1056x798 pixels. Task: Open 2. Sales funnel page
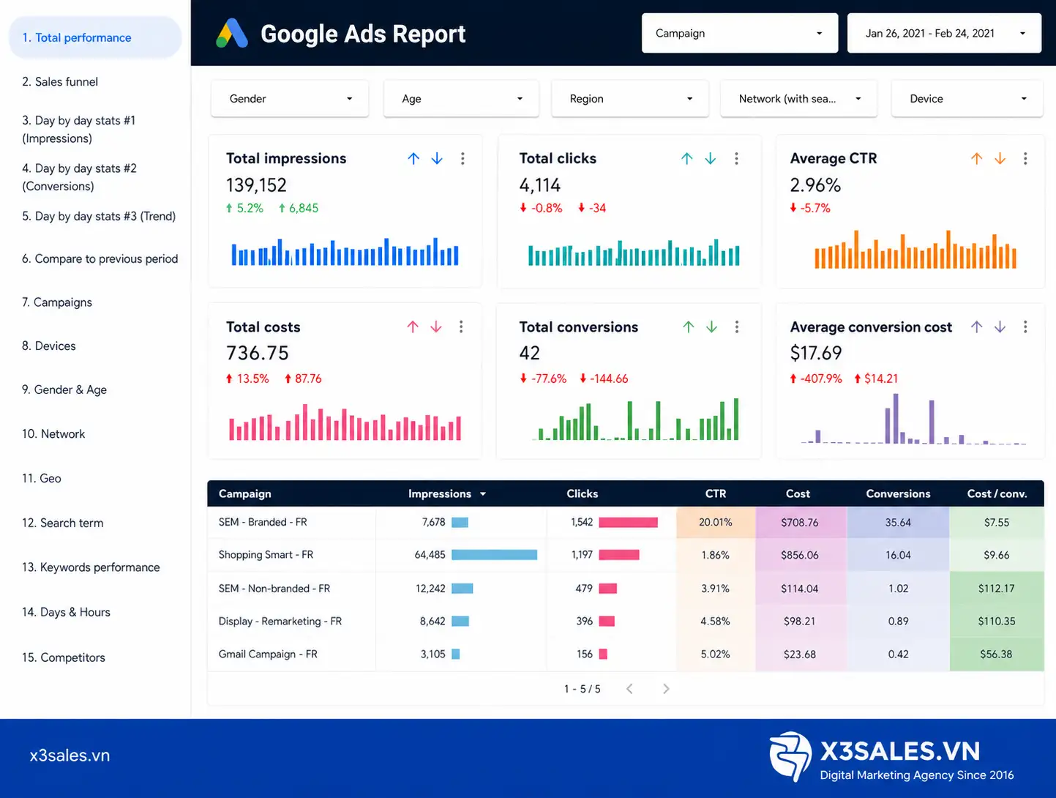pos(60,82)
